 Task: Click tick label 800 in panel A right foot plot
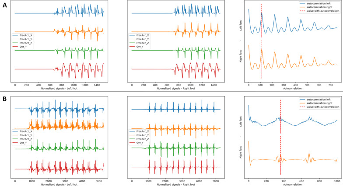point(178,85)
